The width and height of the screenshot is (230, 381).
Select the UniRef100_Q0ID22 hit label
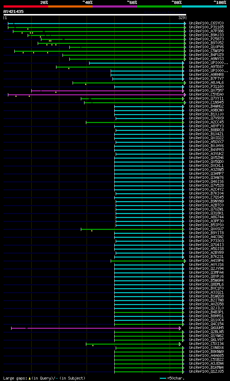coord(207,138)
